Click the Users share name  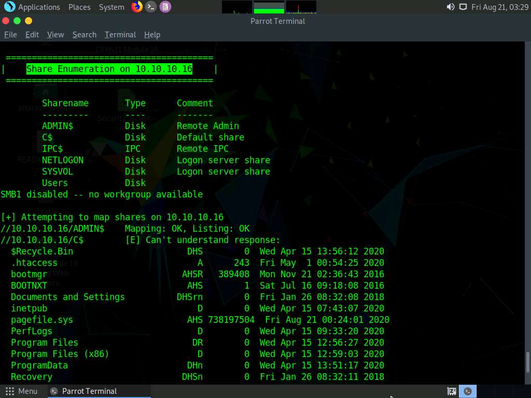(55, 183)
